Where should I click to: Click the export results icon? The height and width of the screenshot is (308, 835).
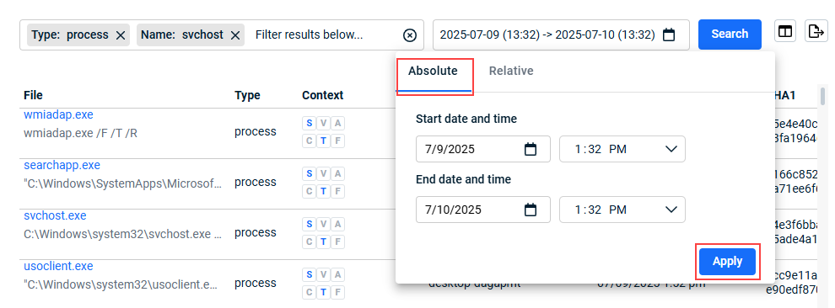[x=816, y=32]
